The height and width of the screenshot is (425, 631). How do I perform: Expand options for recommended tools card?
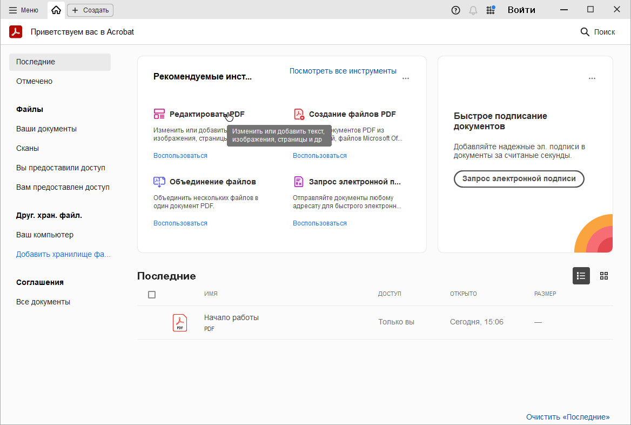click(x=406, y=78)
